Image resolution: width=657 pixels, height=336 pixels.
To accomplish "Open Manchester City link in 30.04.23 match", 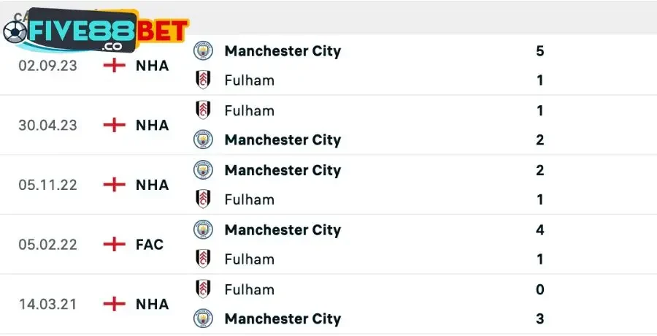I will coord(283,140).
